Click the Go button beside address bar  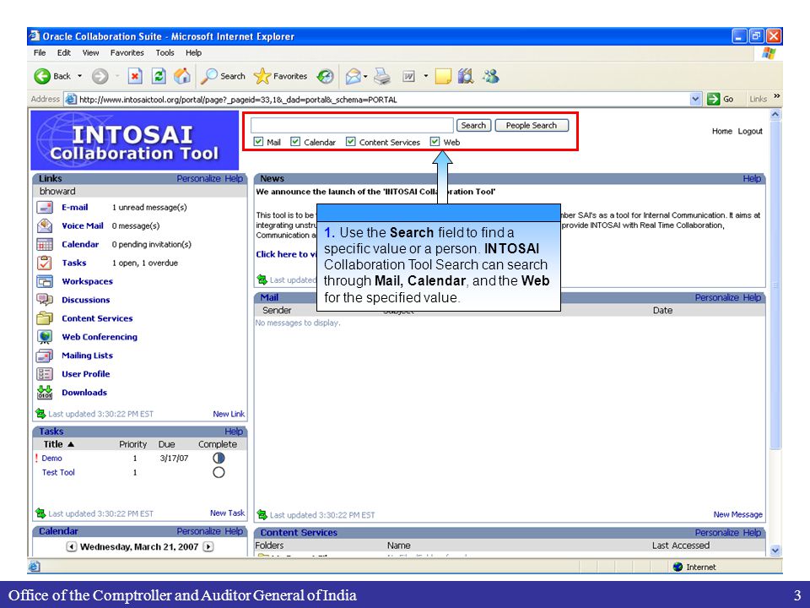[720, 99]
